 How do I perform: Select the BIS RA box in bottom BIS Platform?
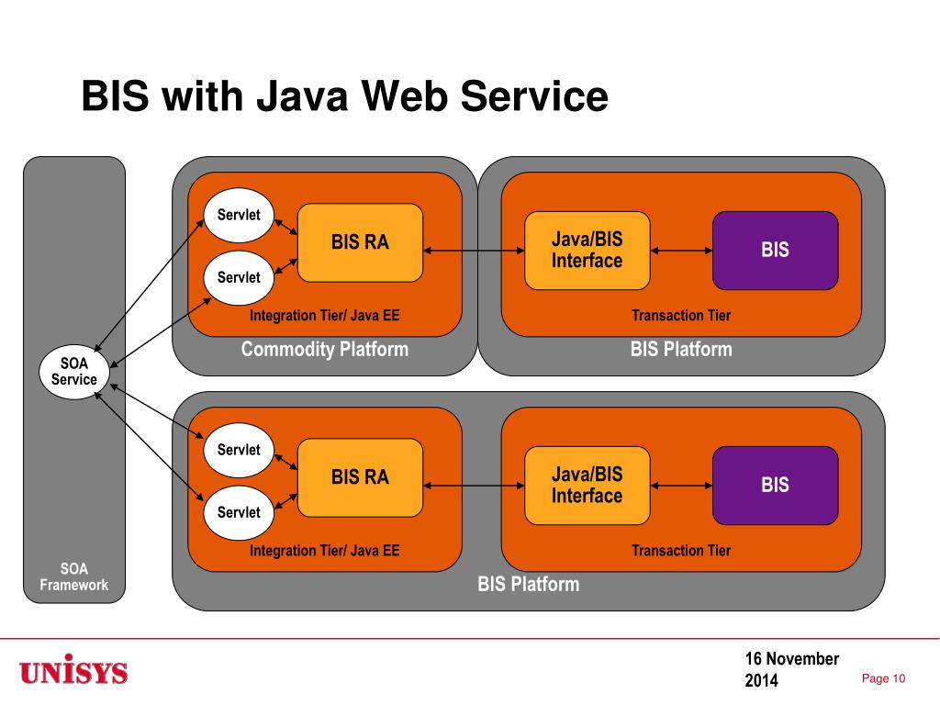tap(360, 477)
